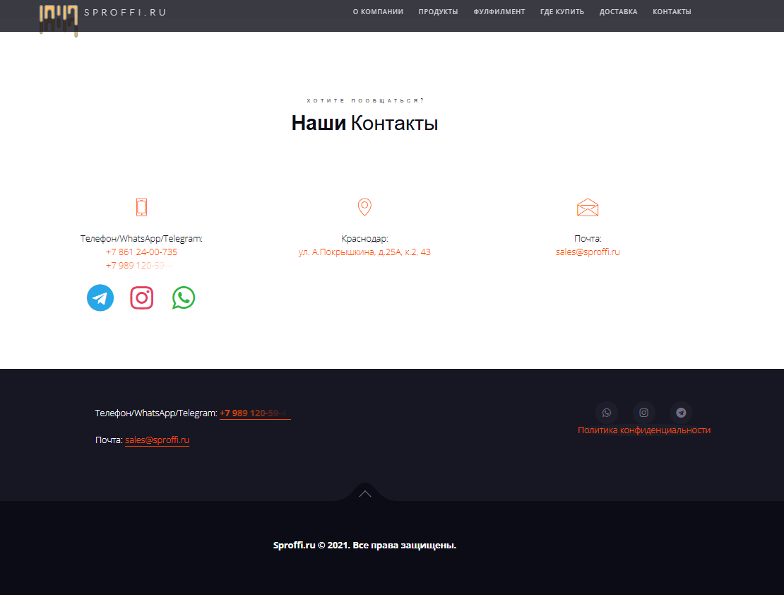Screen dimensions: 784x595
Task: Click the footer Instagram round icon
Action: click(644, 413)
